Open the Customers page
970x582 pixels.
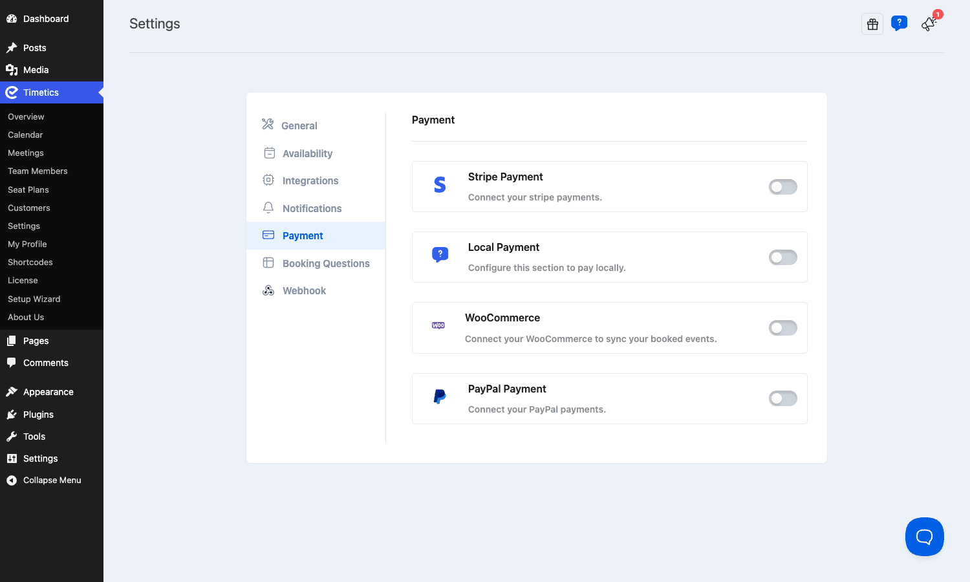pyautogui.click(x=29, y=208)
